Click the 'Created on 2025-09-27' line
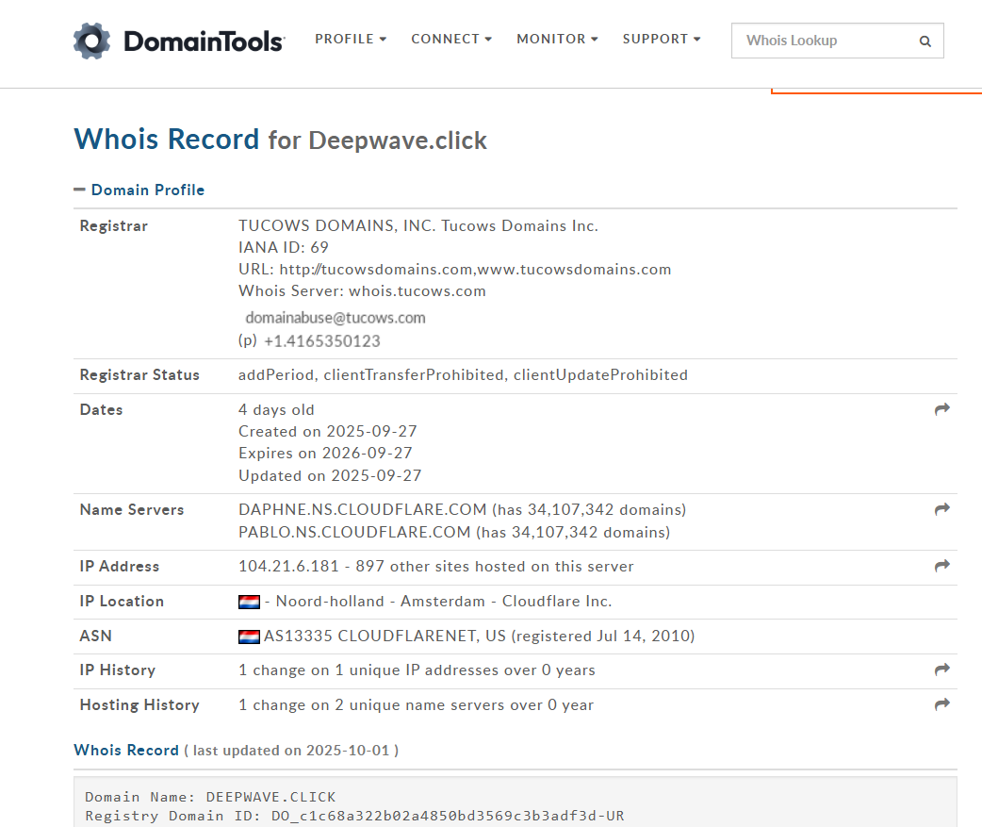The width and height of the screenshot is (982, 827). (x=328, y=432)
